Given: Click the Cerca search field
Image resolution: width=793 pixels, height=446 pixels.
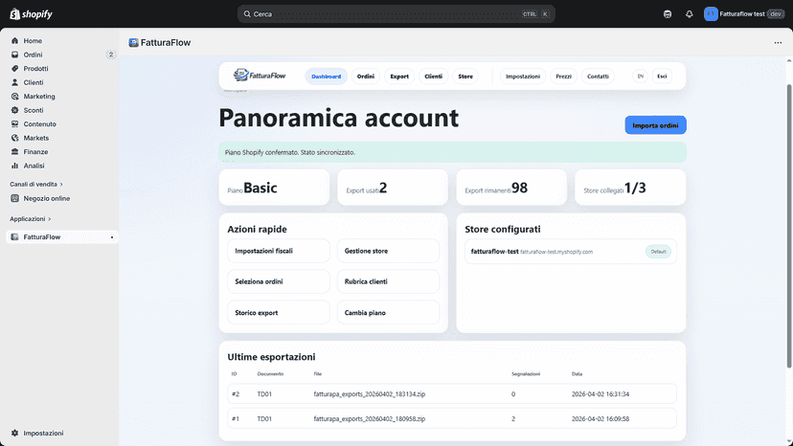Looking at the screenshot, I should coord(396,14).
